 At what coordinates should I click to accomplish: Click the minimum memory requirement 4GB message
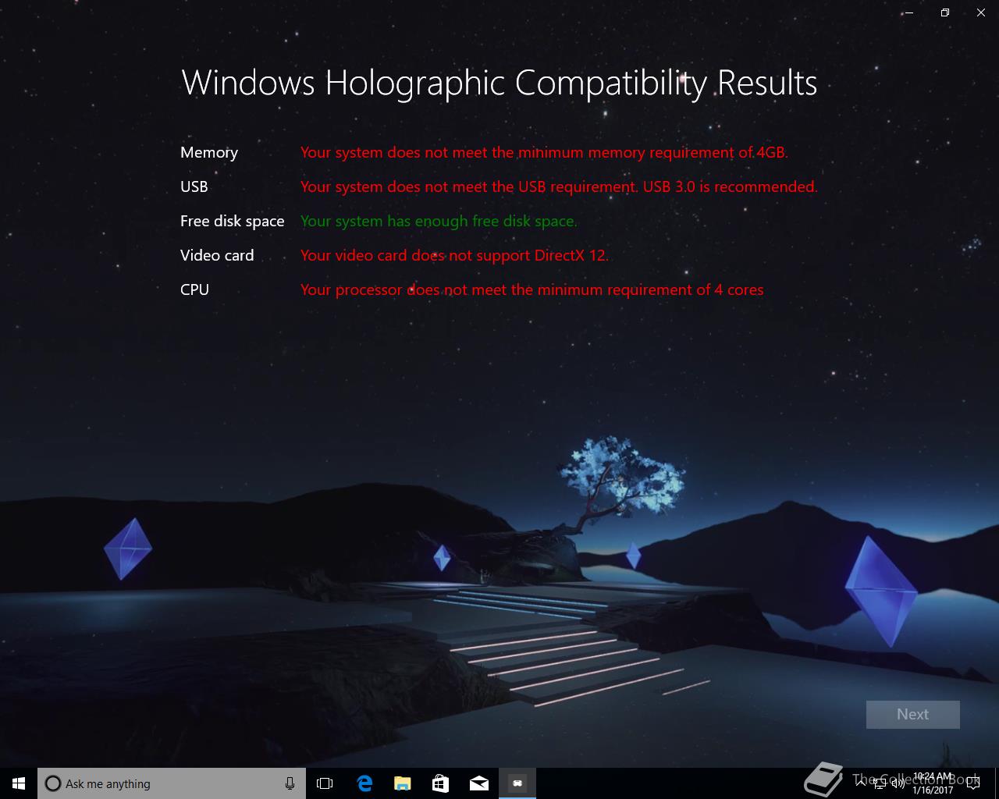544,152
